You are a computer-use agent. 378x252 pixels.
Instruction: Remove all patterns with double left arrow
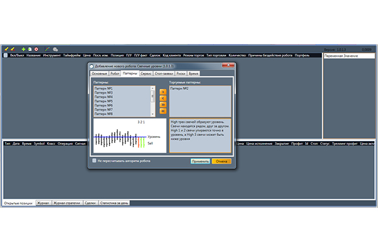(163, 111)
